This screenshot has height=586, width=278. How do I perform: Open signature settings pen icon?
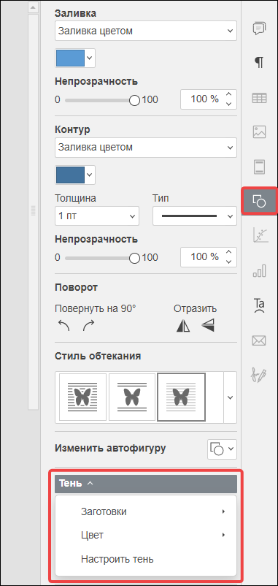(x=259, y=375)
